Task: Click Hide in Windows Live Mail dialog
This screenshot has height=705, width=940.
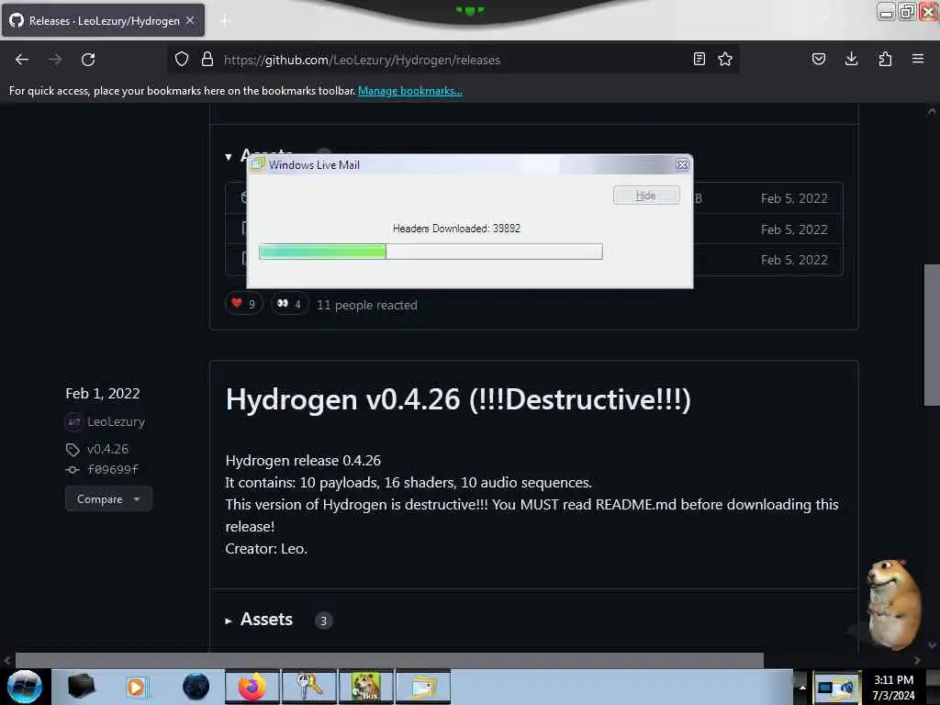Action: 645,196
